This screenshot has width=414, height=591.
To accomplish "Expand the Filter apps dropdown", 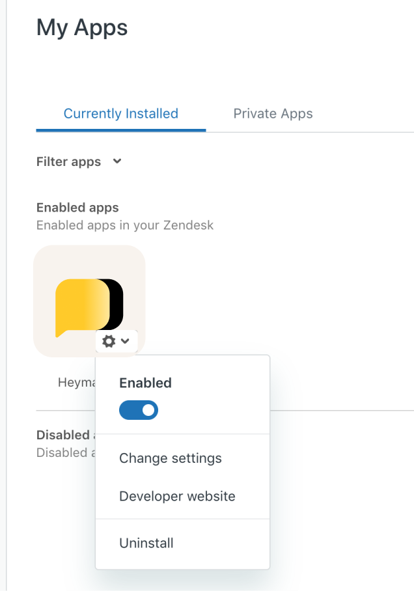I will click(69, 161).
